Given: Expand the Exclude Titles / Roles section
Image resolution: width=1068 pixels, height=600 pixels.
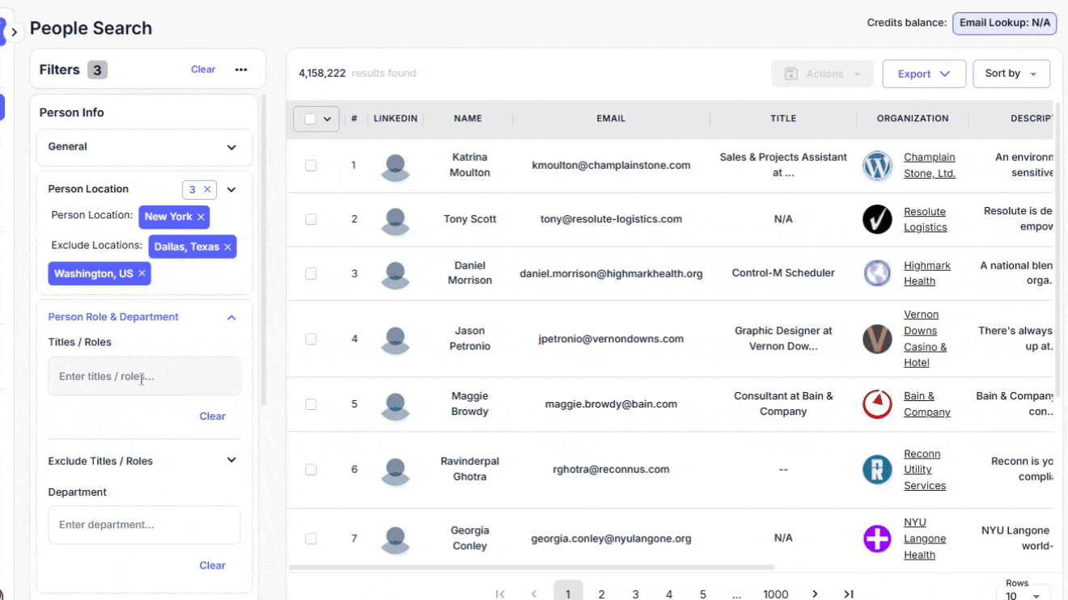Looking at the screenshot, I should point(231,460).
